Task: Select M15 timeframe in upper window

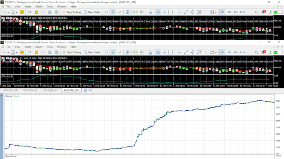Action: 243,12
